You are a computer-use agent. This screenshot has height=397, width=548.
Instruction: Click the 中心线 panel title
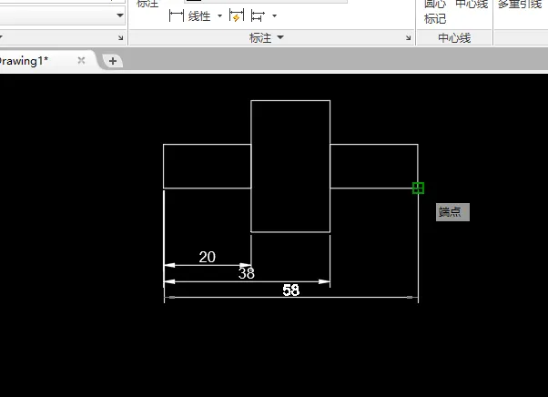(x=454, y=37)
